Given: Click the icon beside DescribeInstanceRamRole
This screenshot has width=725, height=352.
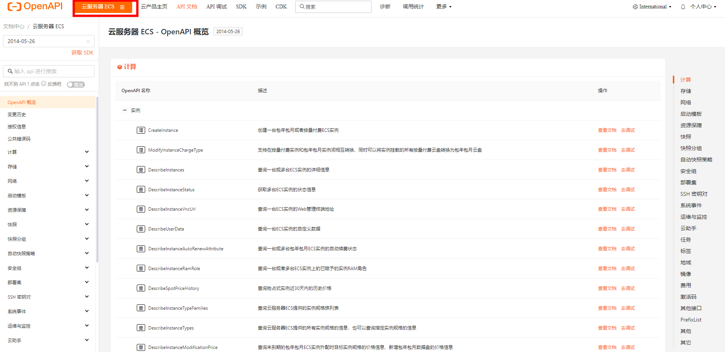Looking at the screenshot, I should (x=141, y=268).
